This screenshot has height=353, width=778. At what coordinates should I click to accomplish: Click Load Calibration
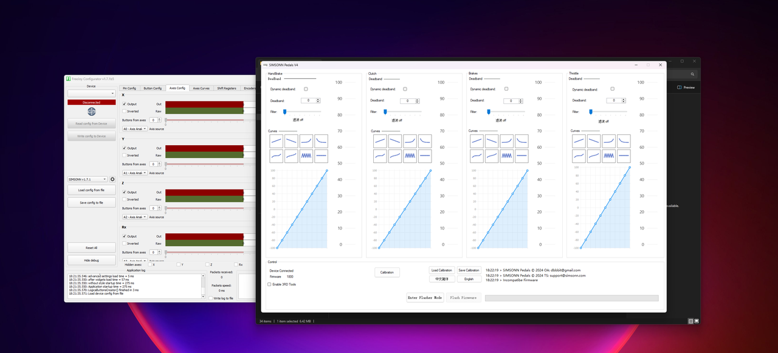point(442,270)
